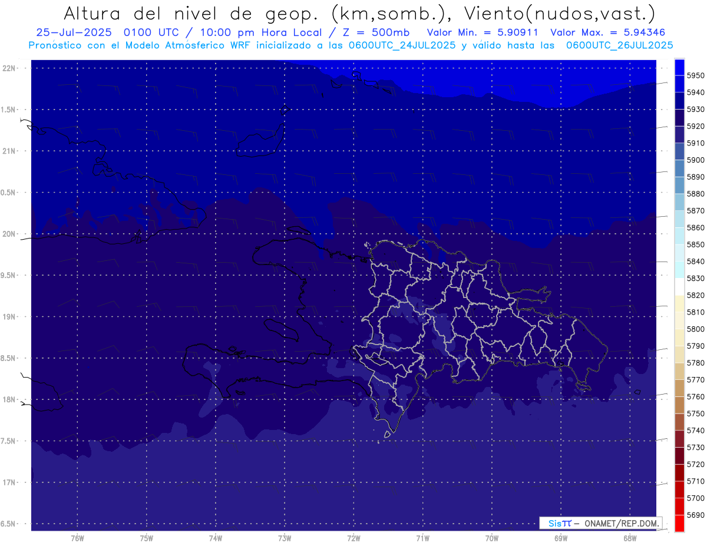Pick the bright red swatch below 5690
This screenshot has height=546, width=707.
point(679,523)
